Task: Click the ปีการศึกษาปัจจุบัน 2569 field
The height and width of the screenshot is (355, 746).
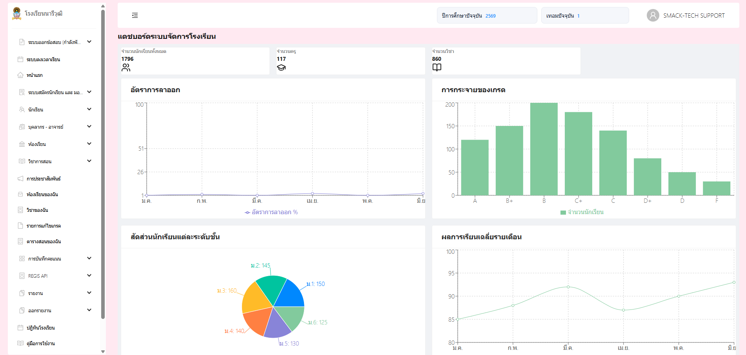Action: coord(487,16)
